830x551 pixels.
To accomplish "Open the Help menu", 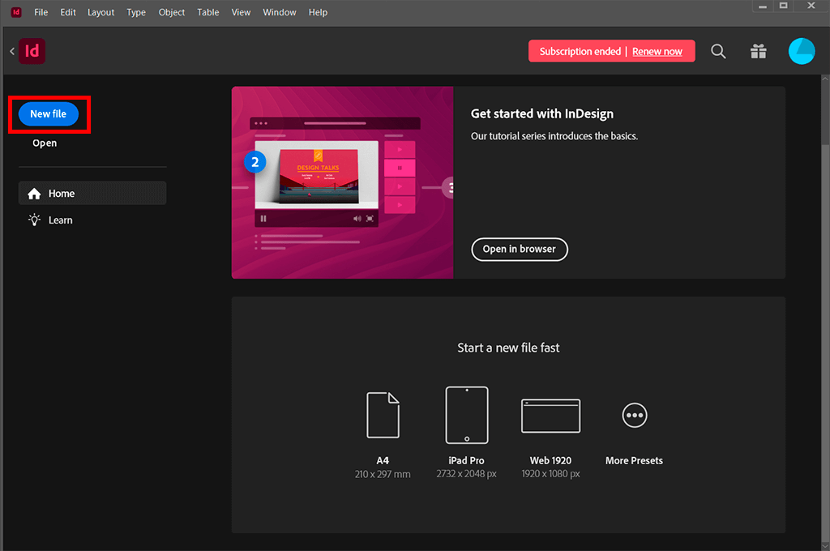I will (x=318, y=12).
